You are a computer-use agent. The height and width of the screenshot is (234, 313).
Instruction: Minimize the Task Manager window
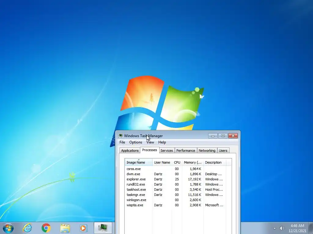click(213, 136)
